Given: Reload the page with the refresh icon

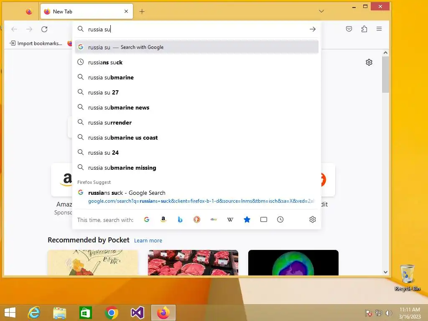Looking at the screenshot, I should click(x=44, y=29).
